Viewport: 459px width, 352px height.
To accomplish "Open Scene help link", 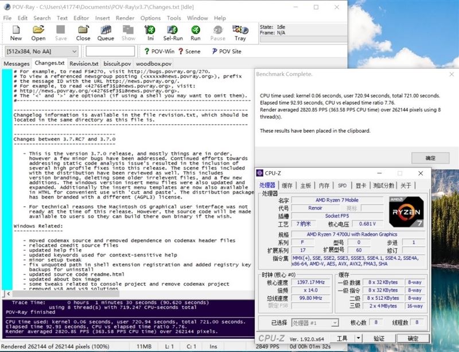I will click(189, 52).
